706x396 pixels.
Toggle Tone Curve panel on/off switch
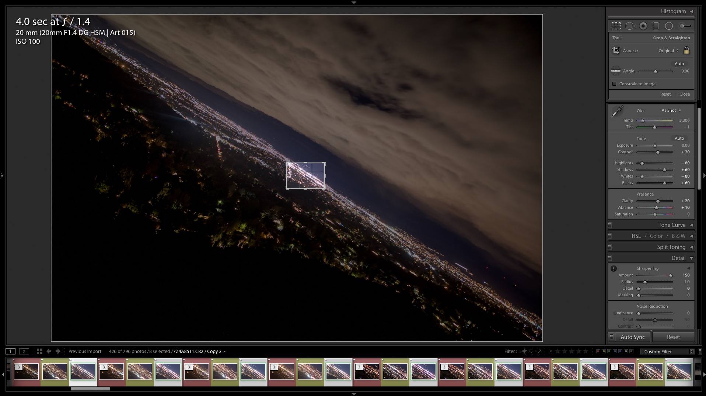(609, 225)
